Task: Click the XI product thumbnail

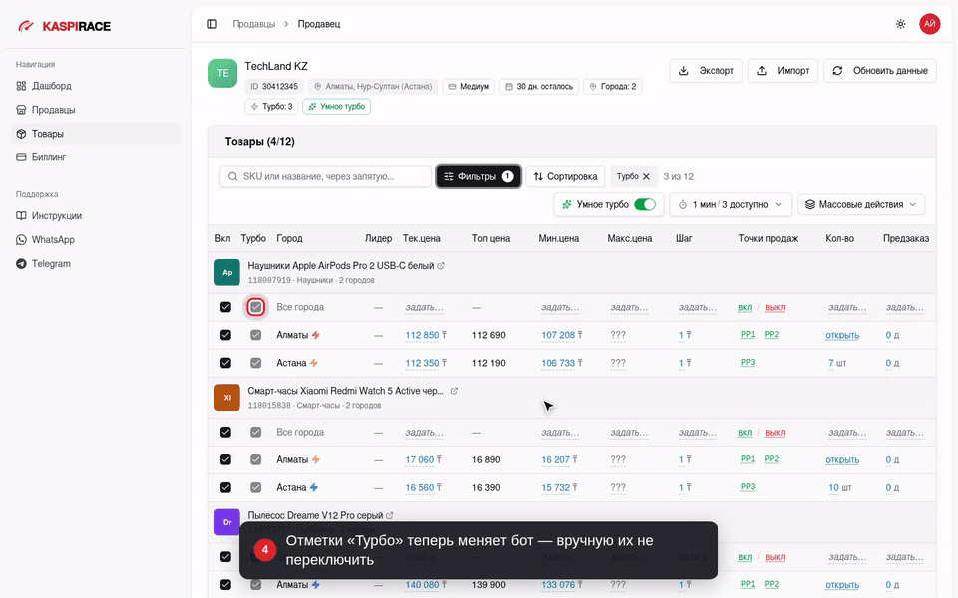Action: pyautogui.click(x=227, y=398)
